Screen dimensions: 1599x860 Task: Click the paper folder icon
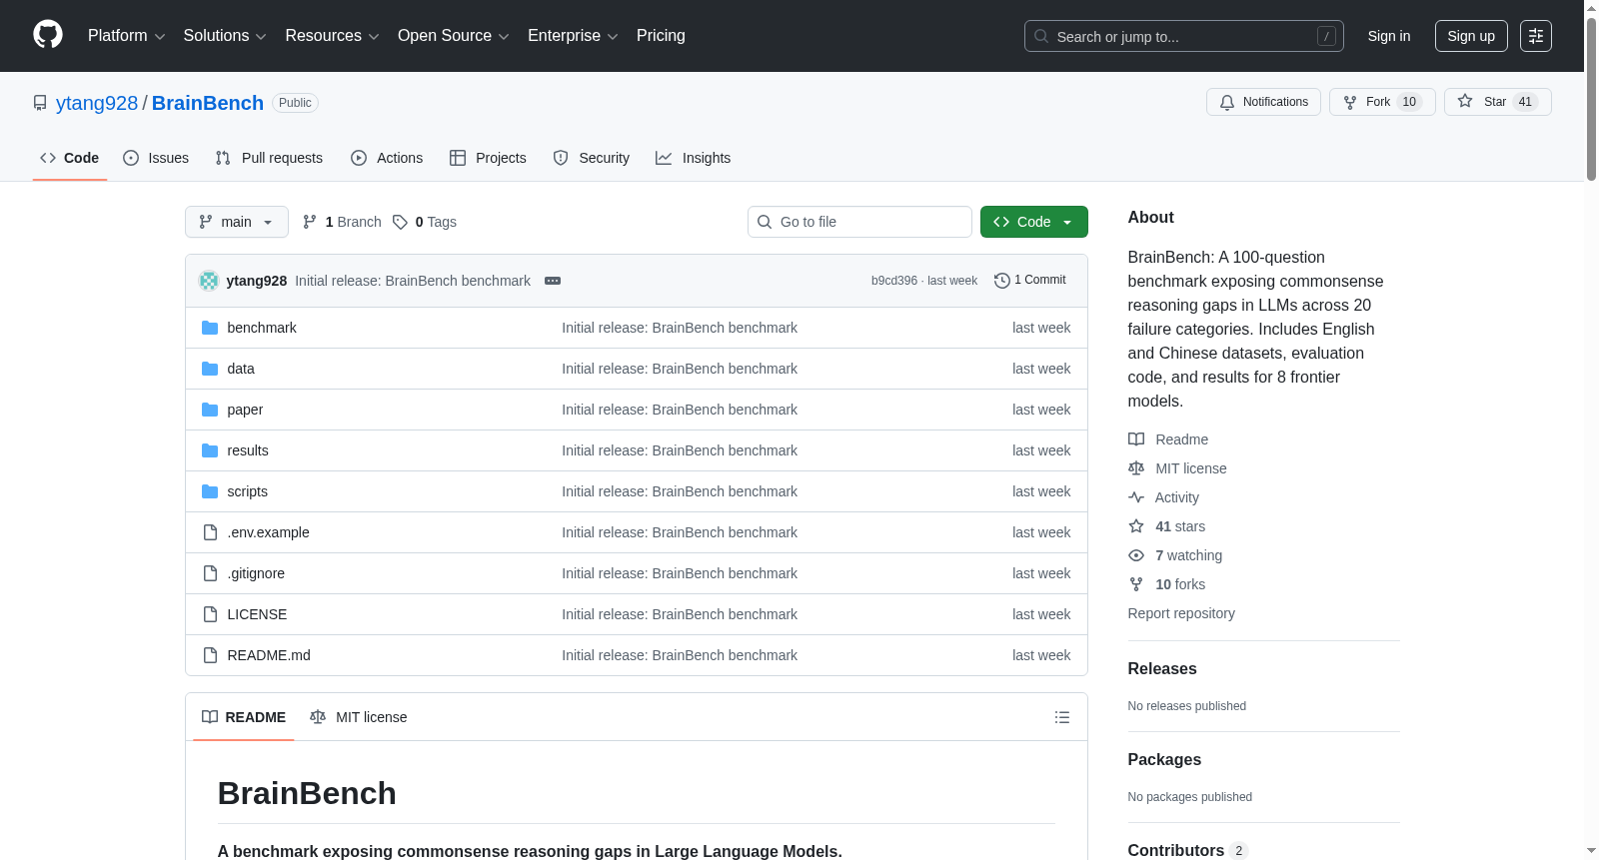pyautogui.click(x=210, y=410)
